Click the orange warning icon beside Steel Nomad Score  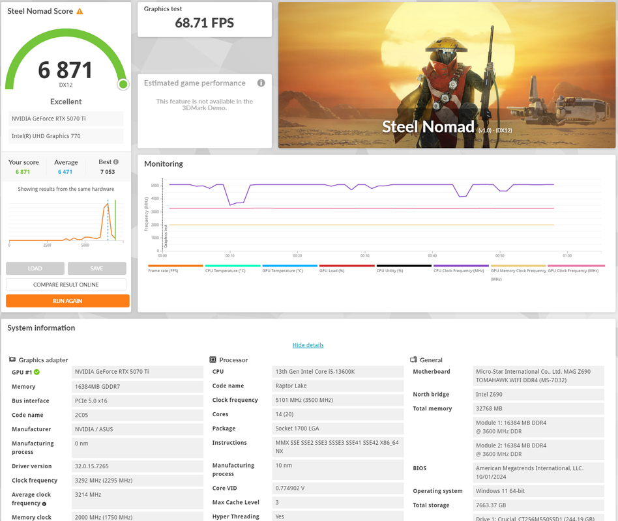point(80,11)
